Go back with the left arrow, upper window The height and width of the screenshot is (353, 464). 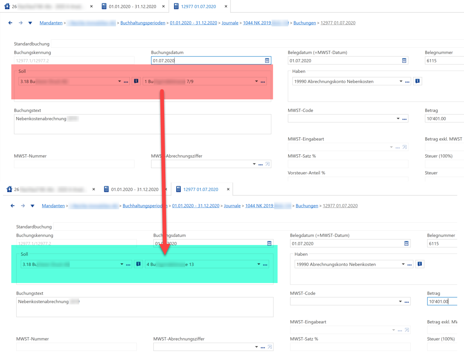[x=10, y=23]
